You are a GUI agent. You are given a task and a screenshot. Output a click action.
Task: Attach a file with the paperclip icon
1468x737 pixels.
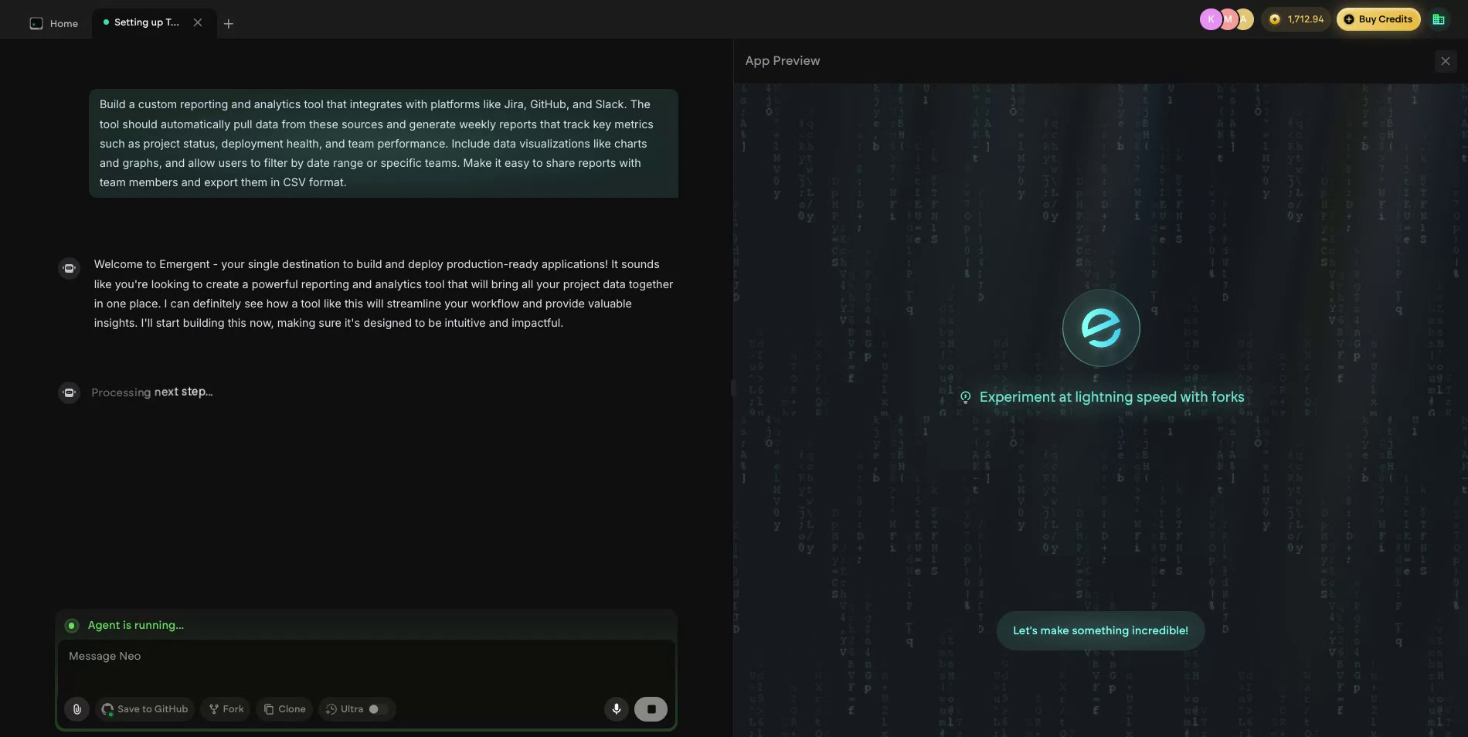pos(76,709)
